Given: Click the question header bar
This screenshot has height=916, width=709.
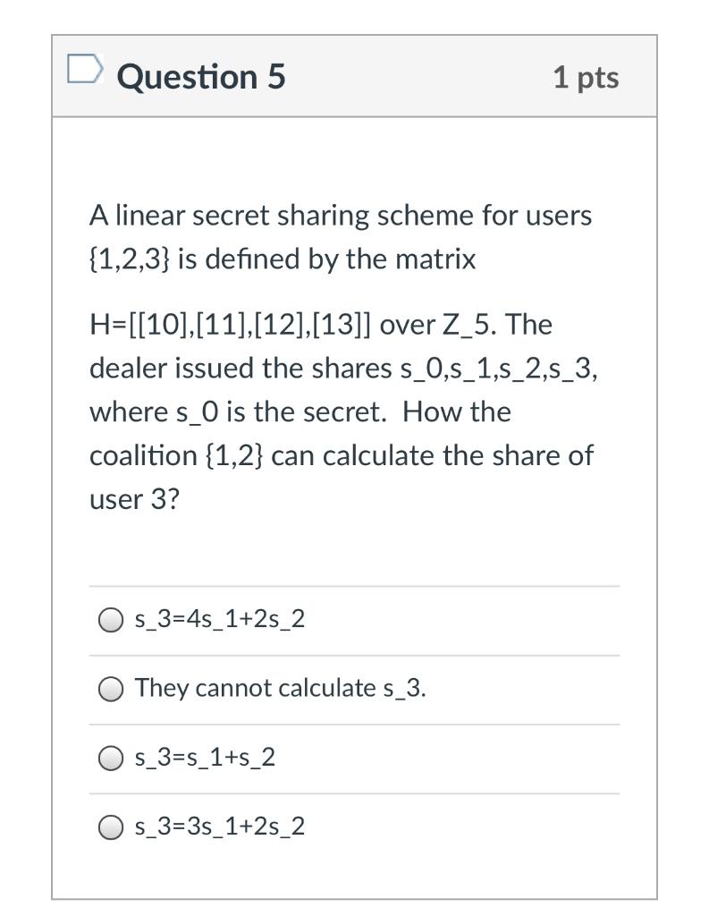Looking at the screenshot, I should coord(354,76).
